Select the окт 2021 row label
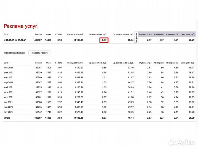 tap(8, 112)
